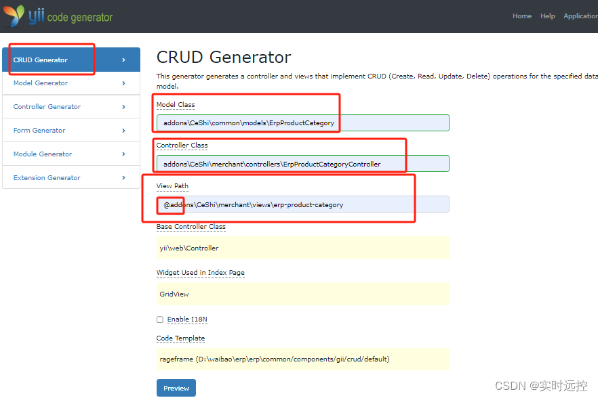Viewport: 598px width, 398px height.
Task: Click the Controller Class input field
Action: coord(302,163)
